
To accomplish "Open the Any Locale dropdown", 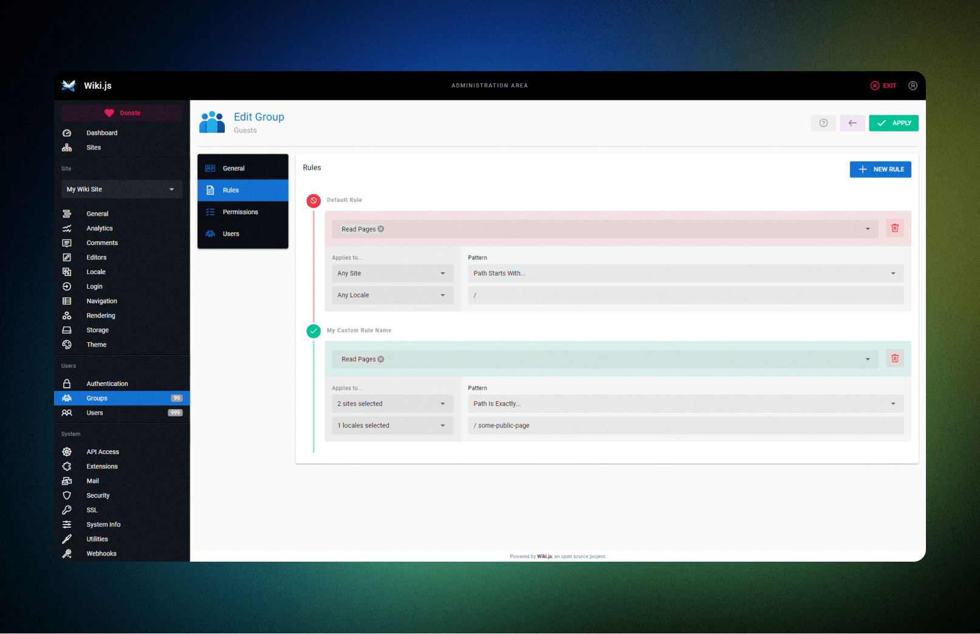I will 392,295.
